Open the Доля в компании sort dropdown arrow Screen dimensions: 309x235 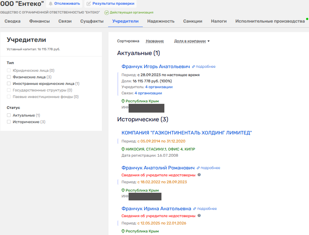[209, 41]
